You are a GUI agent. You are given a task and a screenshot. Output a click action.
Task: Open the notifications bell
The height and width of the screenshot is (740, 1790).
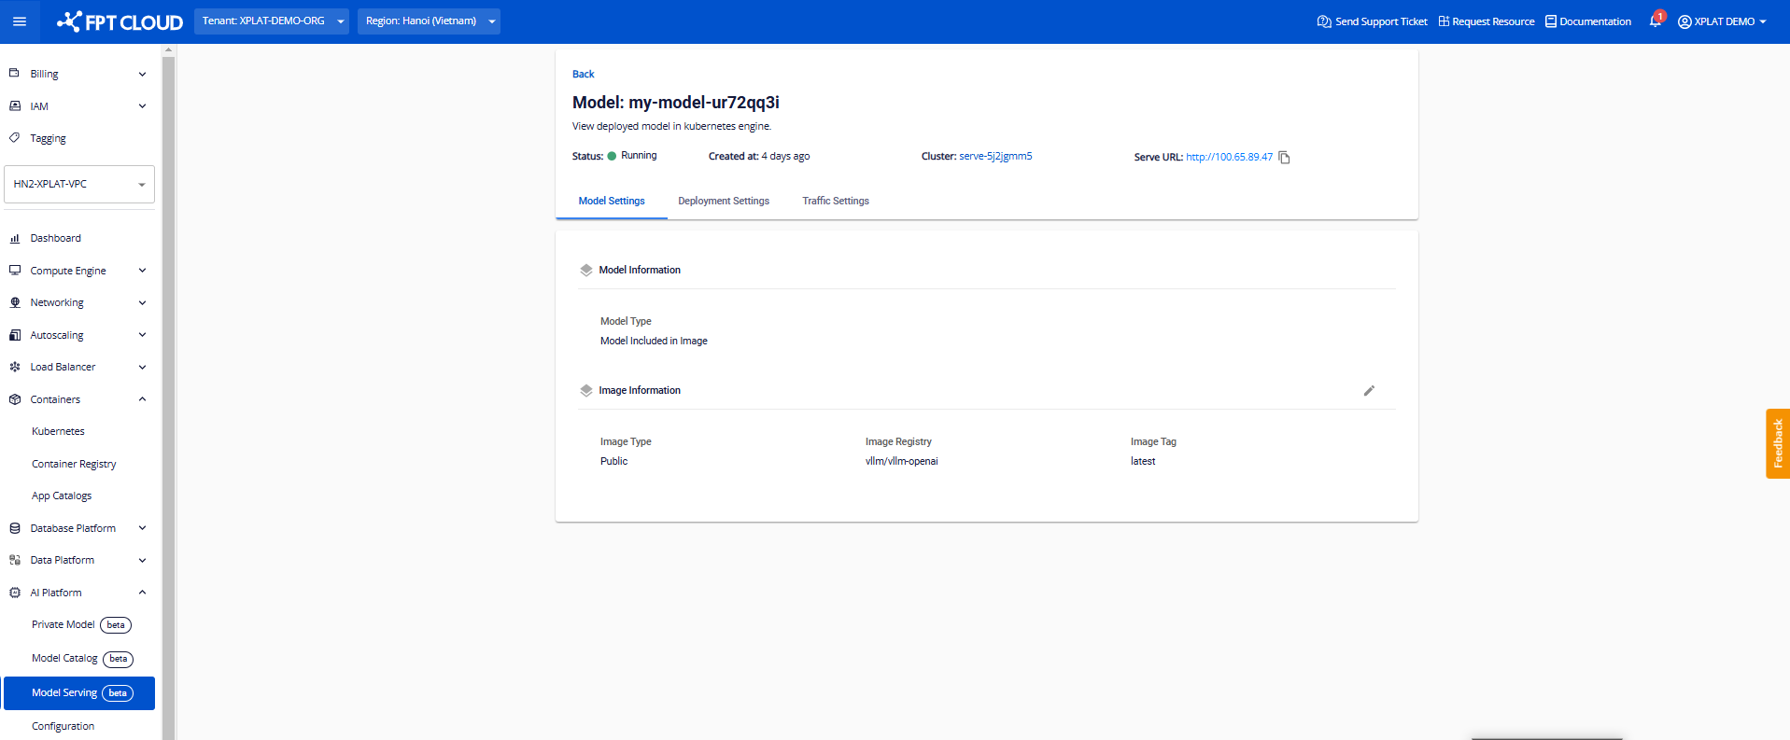point(1656,21)
